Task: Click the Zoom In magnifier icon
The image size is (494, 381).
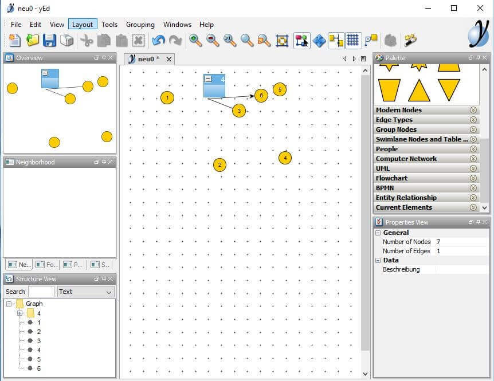Action: coord(195,41)
